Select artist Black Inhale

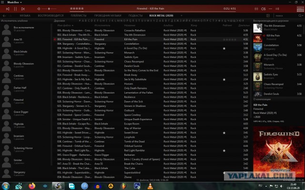pos(20,52)
